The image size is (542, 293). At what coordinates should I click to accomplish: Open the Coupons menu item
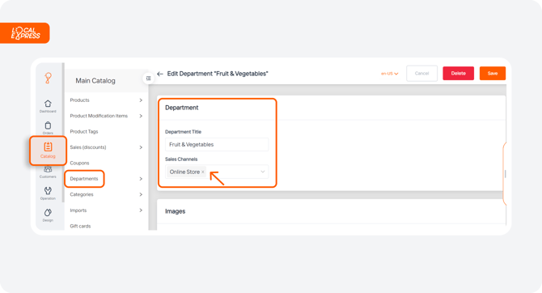tap(79, 163)
